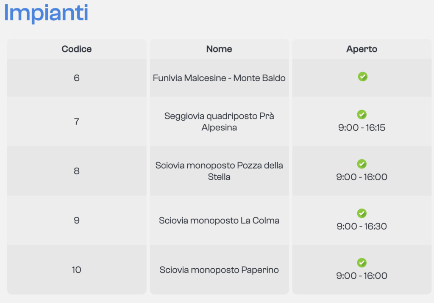434x303 pixels.
Task: Click green check icon for La Colma
Action: (x=362, y=213)
